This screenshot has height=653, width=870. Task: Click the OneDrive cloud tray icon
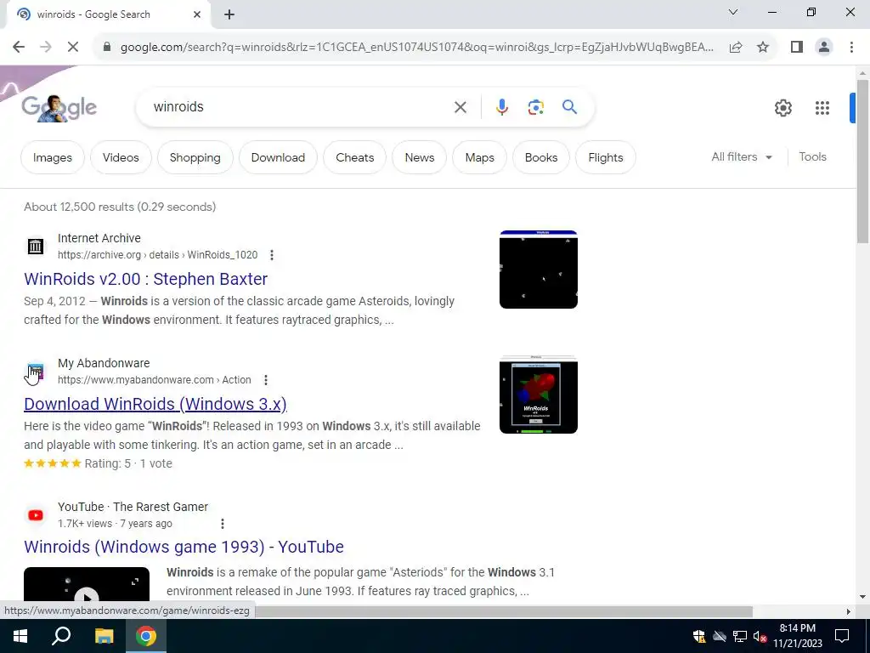pyautogui.click(x=720, y=636)
